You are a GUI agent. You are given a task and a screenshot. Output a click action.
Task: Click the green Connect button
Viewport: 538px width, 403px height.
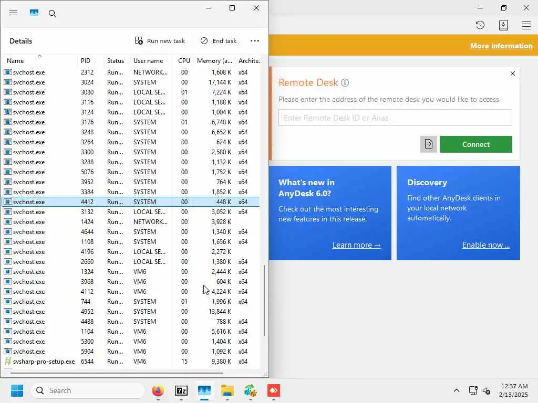[x=475, y=144]
